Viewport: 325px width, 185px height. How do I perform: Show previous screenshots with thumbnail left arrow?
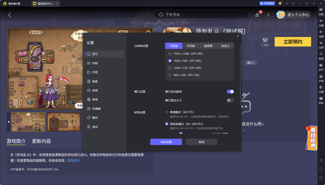click(8, 122)
